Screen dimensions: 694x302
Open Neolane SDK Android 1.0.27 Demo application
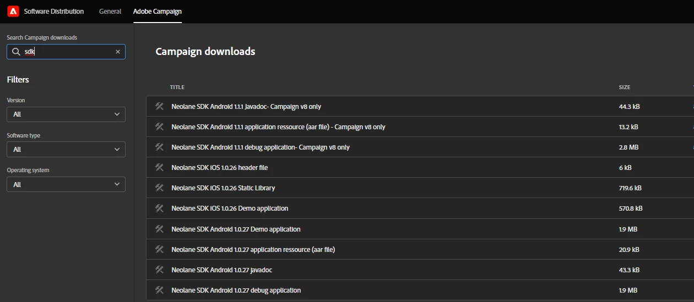coord(236,229)
